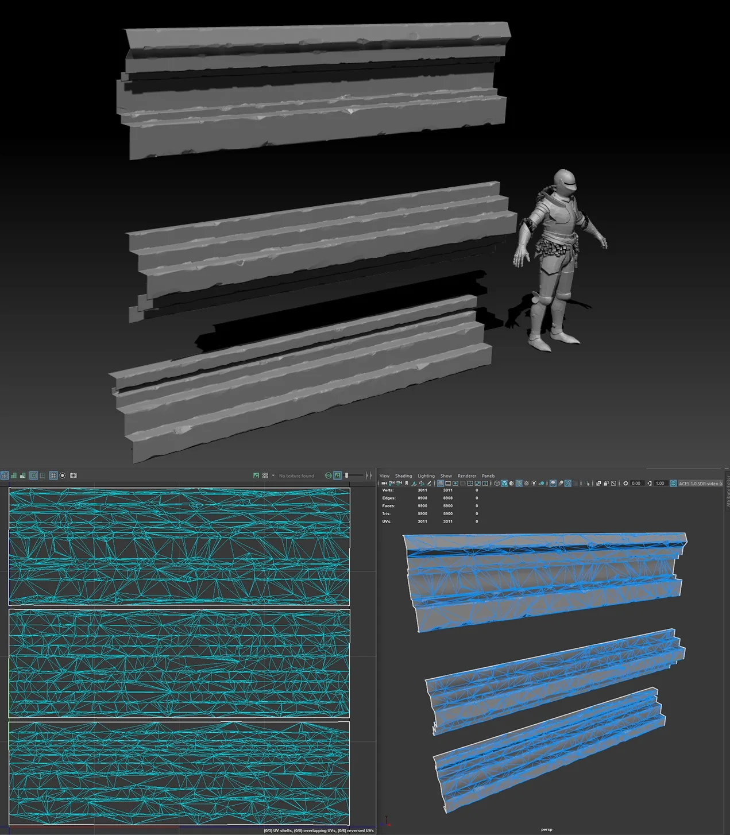Open the Show menu
The image size is (730, 835).
[x=446, y=476]
